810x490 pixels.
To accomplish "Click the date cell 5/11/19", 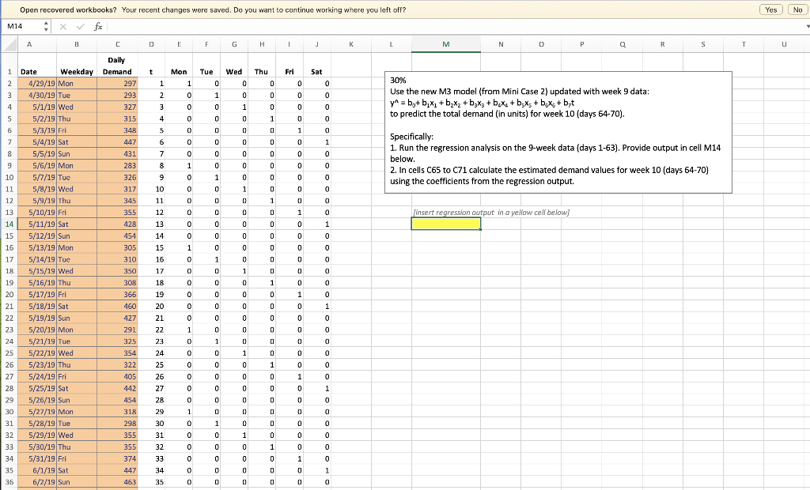I will point(36,224).
